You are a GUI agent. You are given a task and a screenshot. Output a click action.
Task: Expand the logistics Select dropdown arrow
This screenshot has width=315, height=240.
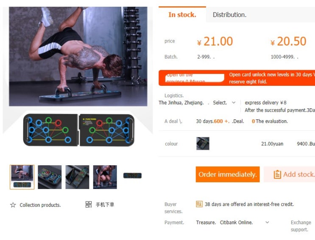pos(234,102)
